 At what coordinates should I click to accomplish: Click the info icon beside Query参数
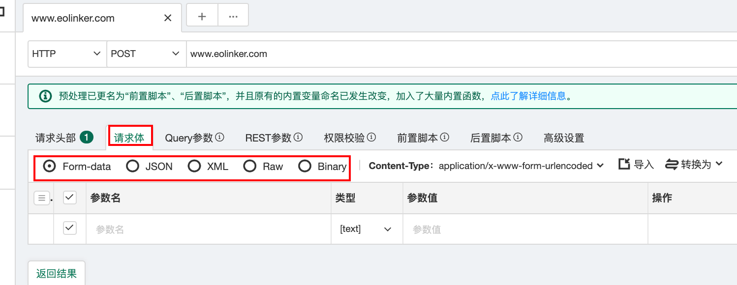(220, 137)
